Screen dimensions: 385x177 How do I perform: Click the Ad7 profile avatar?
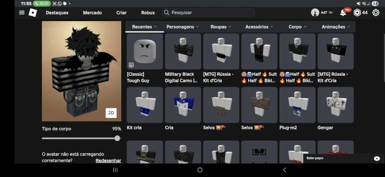[x=315, y=12]
